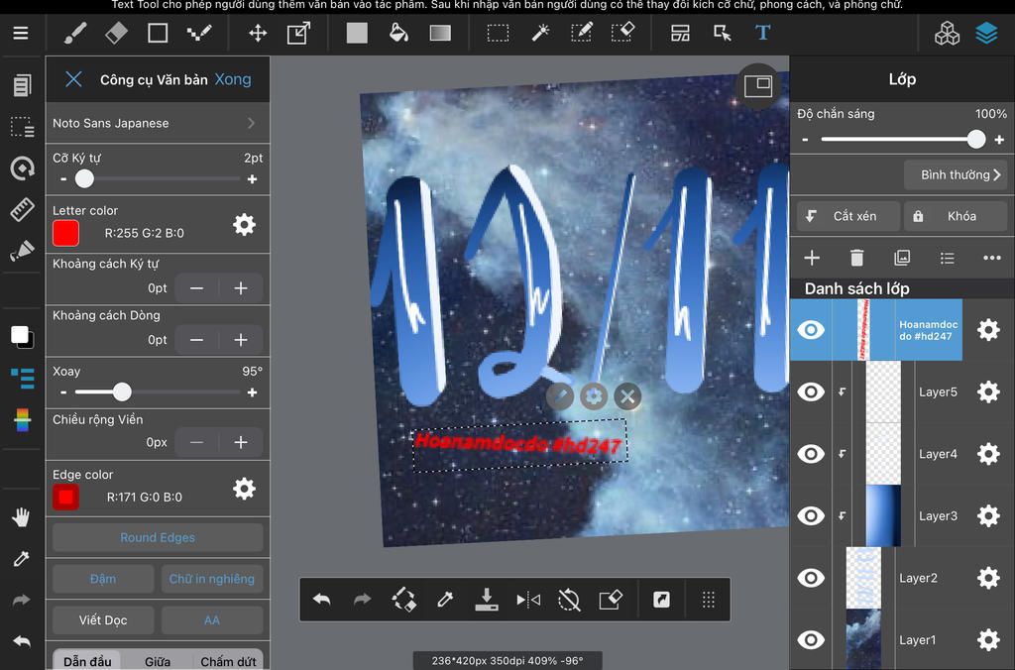
Task: Open Layer1 settings gear
Action: [x=988, y=639]
